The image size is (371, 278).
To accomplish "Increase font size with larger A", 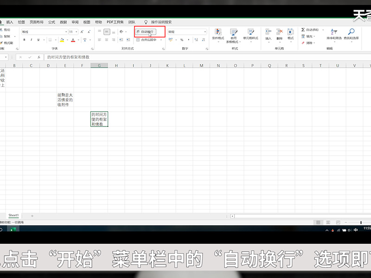I will (82, 32).
